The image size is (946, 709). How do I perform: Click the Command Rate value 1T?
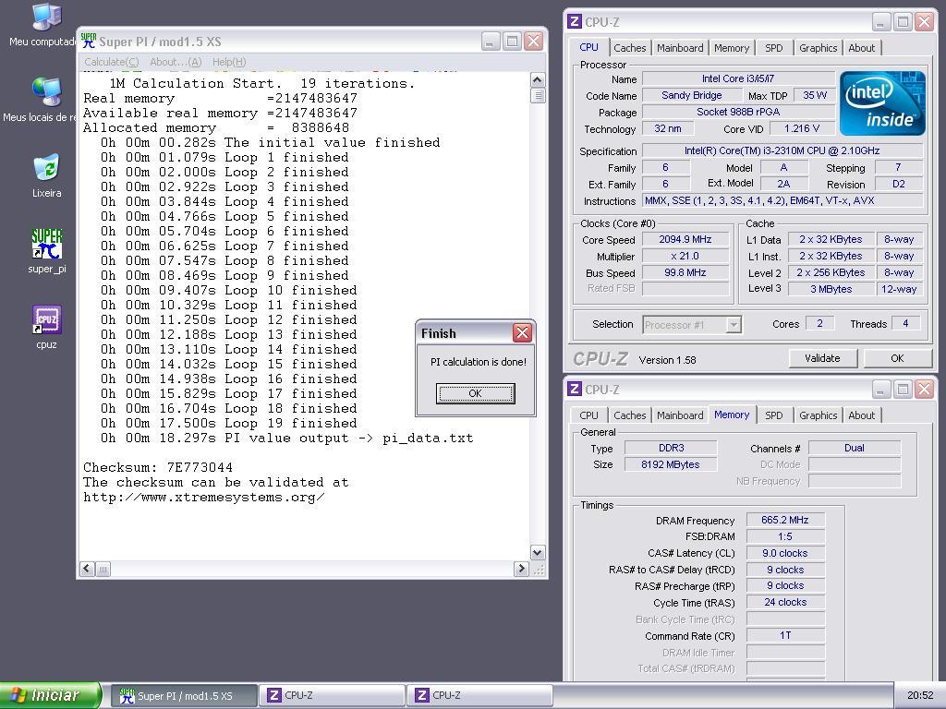785,635
